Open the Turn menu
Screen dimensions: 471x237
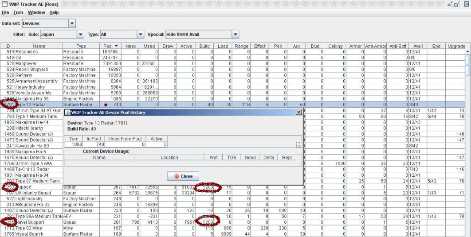click(18, 12)
